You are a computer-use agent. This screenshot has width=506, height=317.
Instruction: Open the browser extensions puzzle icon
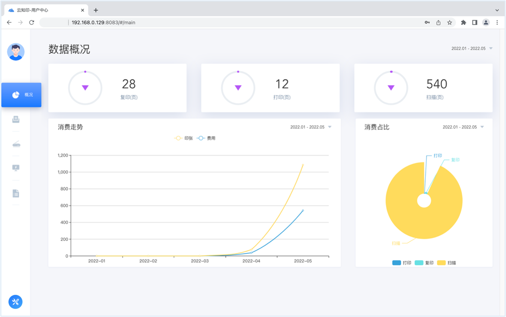463,22
